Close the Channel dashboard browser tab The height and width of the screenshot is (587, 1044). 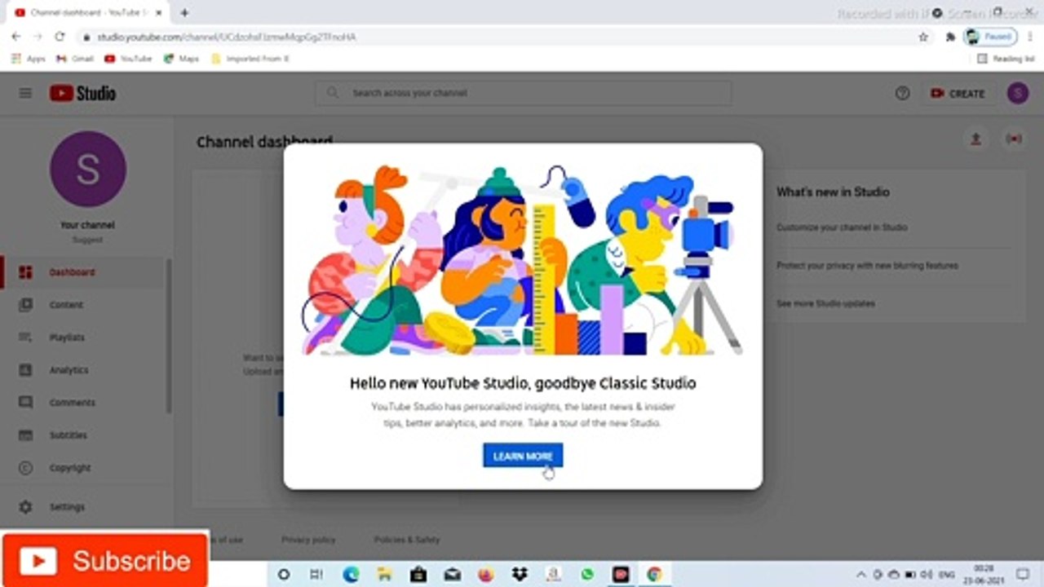coord(158,13)
